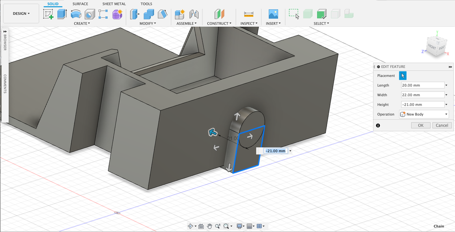Image resolution: width=455 pixels, height=232 pixels.
Task: Select the Press Pull modify tool
Action: tap(134, 14)
